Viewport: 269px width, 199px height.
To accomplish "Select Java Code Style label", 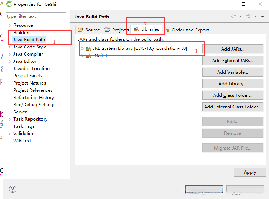I will (x=30, y=47).
